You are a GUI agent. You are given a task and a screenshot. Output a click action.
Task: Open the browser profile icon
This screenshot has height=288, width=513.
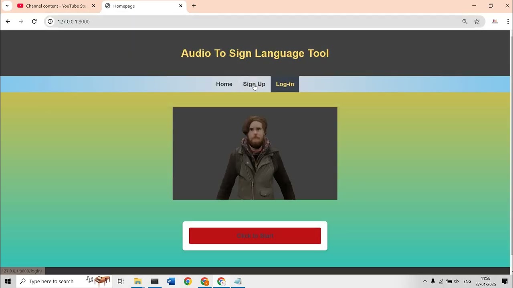pyautogui.click(x=495, y=22)
